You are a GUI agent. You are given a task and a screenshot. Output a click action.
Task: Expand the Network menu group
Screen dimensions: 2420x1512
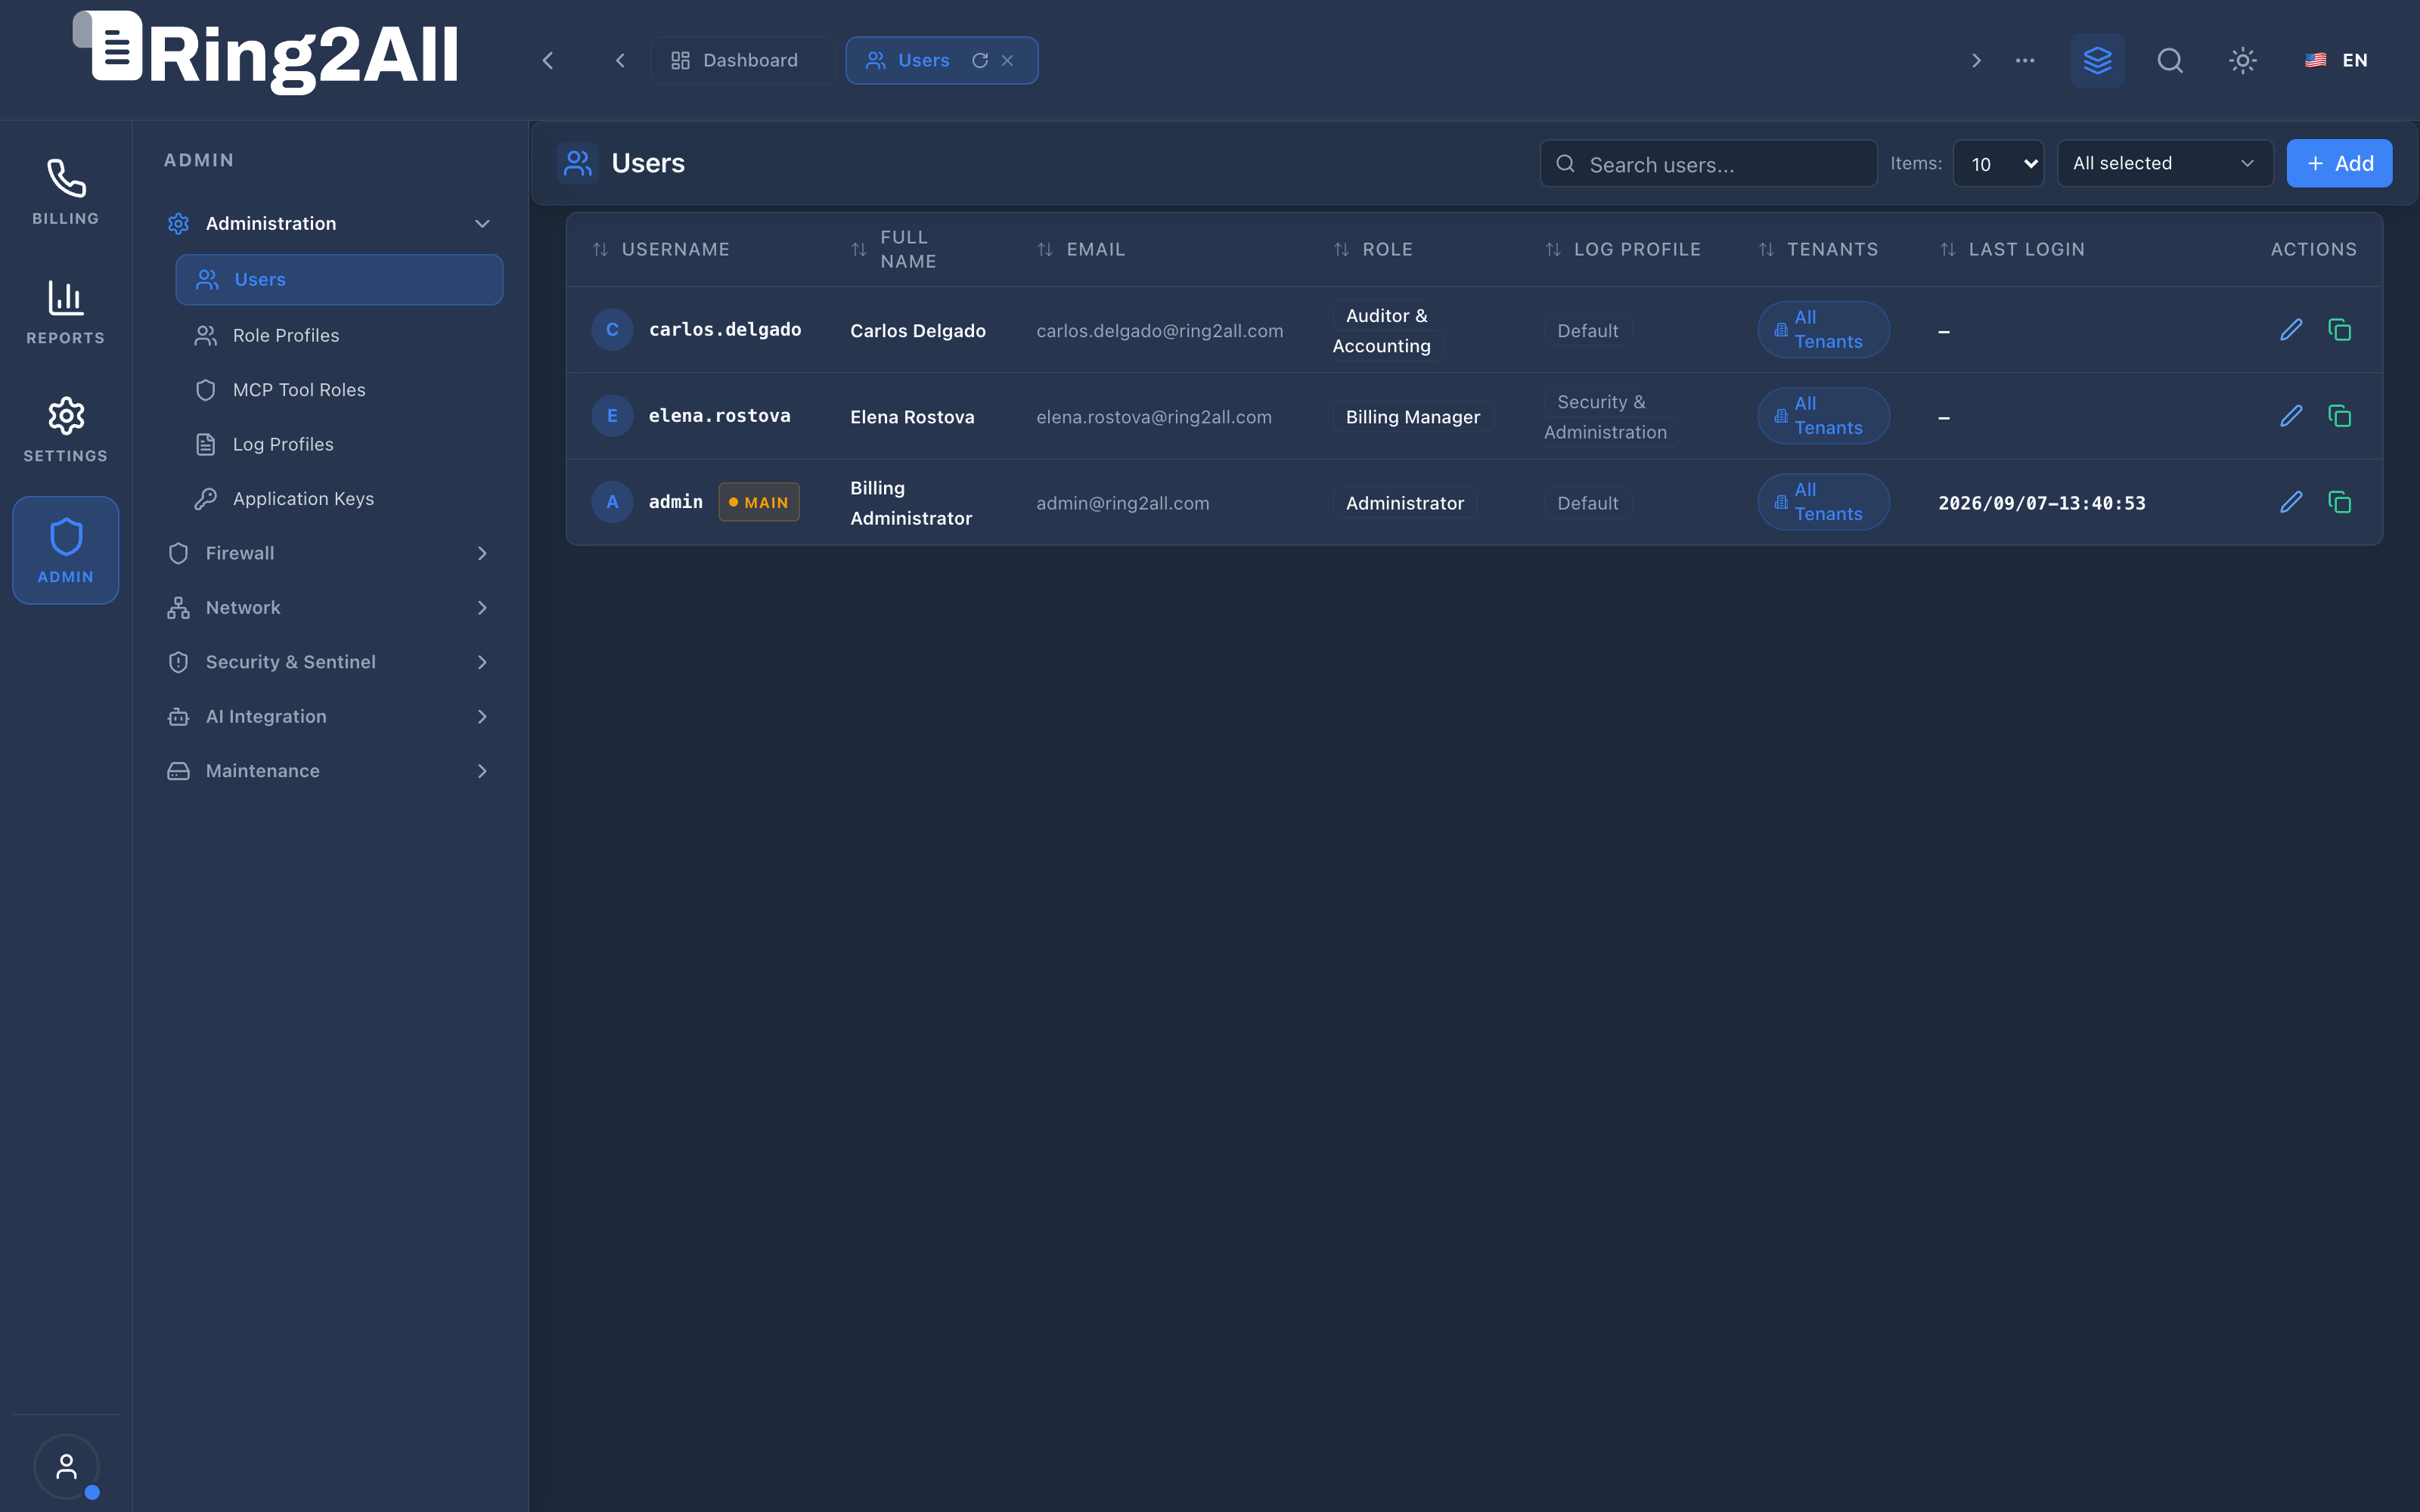[x=330, y=608]
